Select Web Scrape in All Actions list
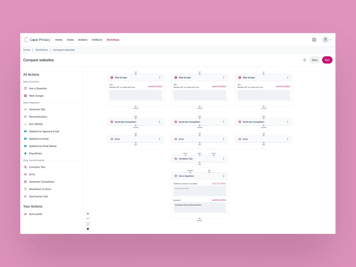 [x=36, y=96]
